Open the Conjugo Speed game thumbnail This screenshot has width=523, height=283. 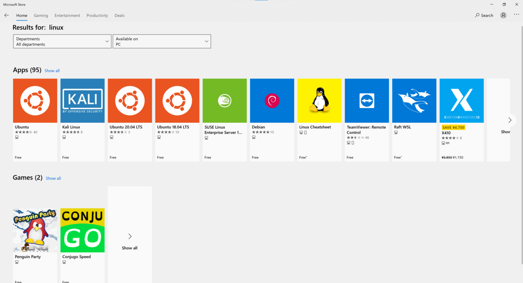pyautogui.click(x=82, y=230)
